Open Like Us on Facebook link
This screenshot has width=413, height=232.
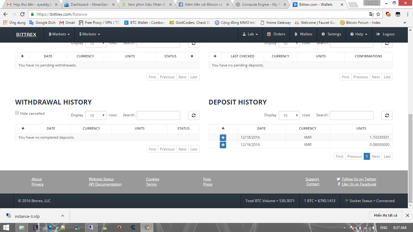point(359,184)
